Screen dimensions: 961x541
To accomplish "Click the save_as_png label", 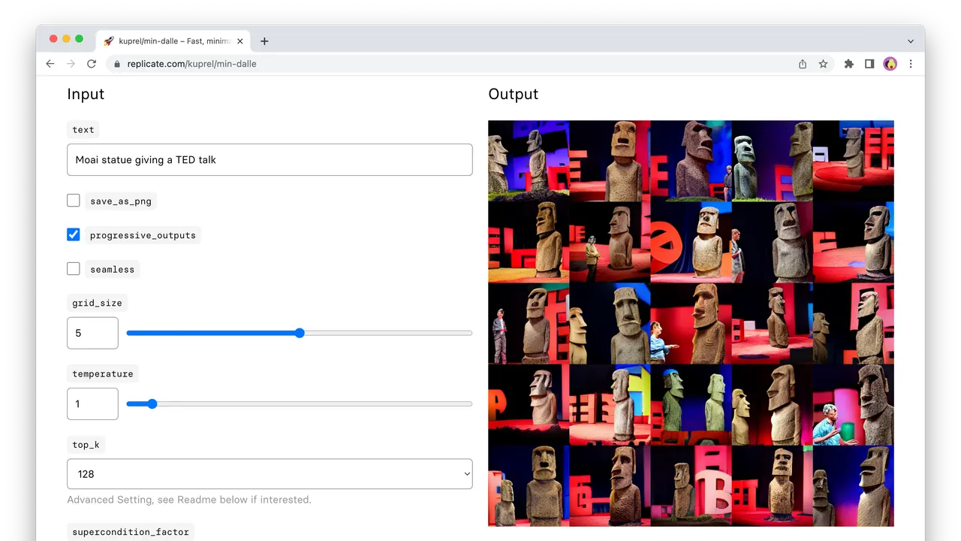I will [x=121, y=201].
